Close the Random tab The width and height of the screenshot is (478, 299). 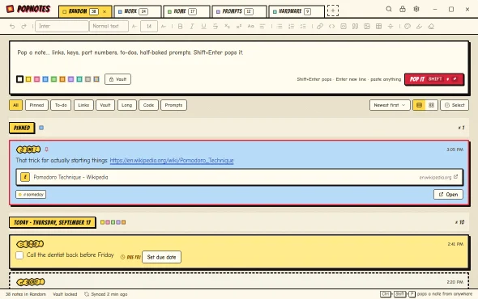point(105,11)
